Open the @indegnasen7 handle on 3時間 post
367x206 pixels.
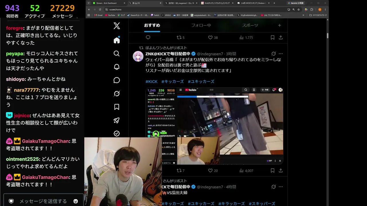210,54
